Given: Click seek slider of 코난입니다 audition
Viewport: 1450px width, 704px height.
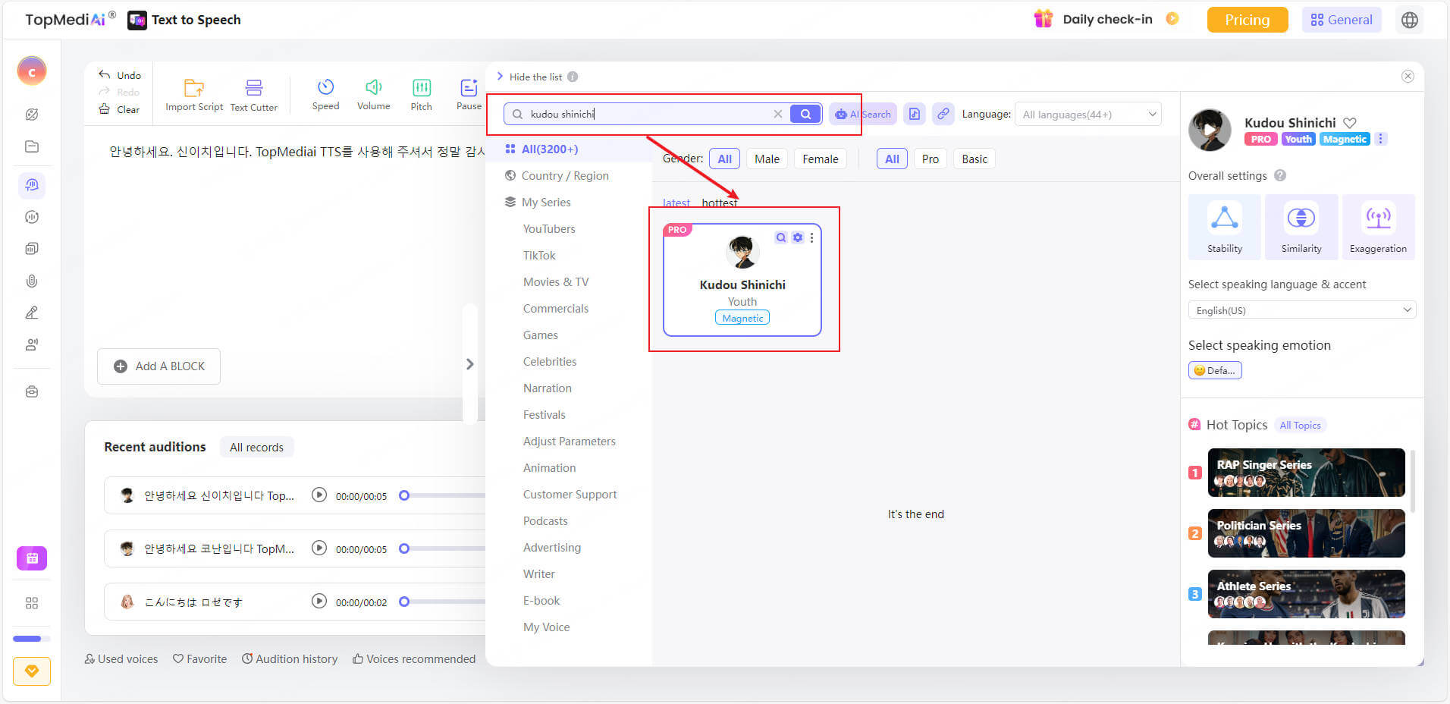Looking at the screenshot, I should (444, 548).
